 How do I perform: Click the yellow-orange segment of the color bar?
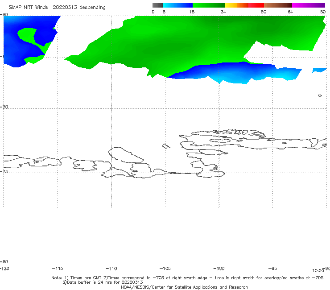[x=237, y=5]
